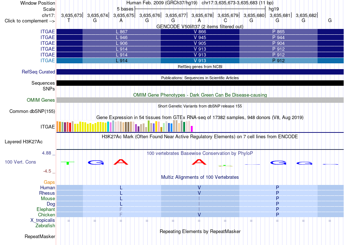Click the Human species label in Multiz

[x=47, y=187]
